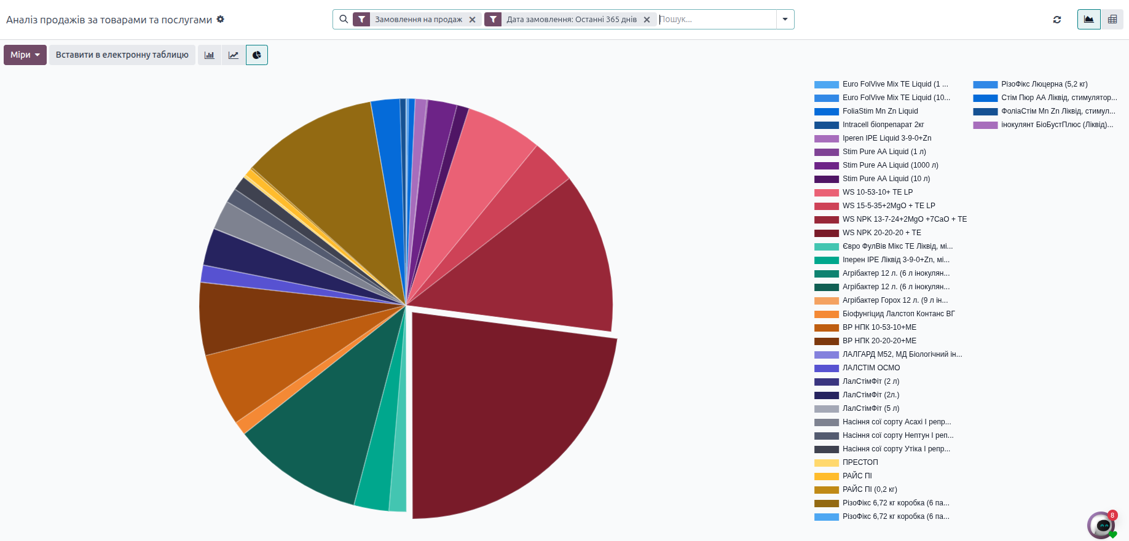Click the 'ПРЕСТОП' legend color swatch
The width and height of the screenshot is (1129, 541).
click(826, 463)
